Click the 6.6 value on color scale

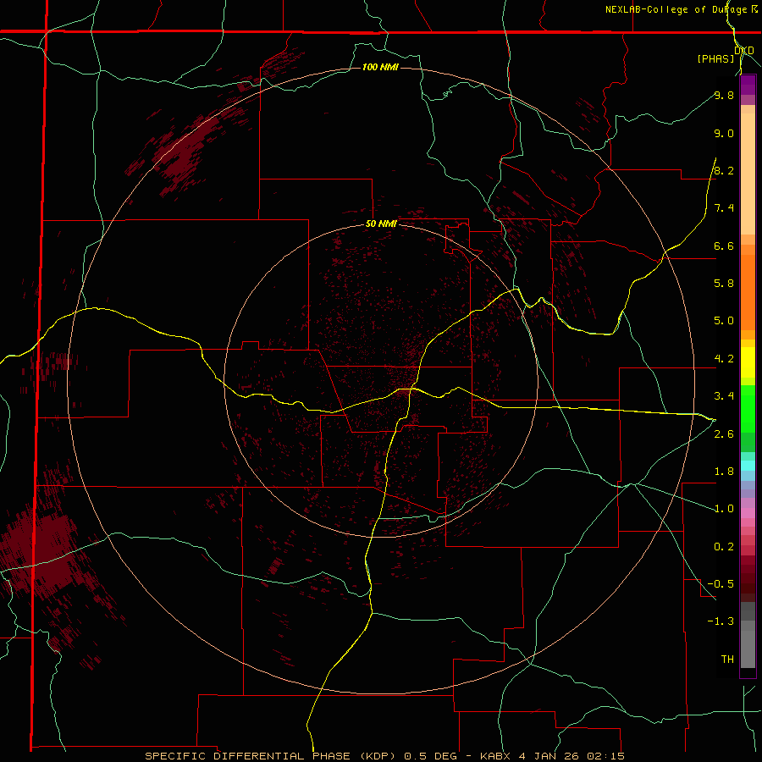pyautogui.click(x=724, y=246)
